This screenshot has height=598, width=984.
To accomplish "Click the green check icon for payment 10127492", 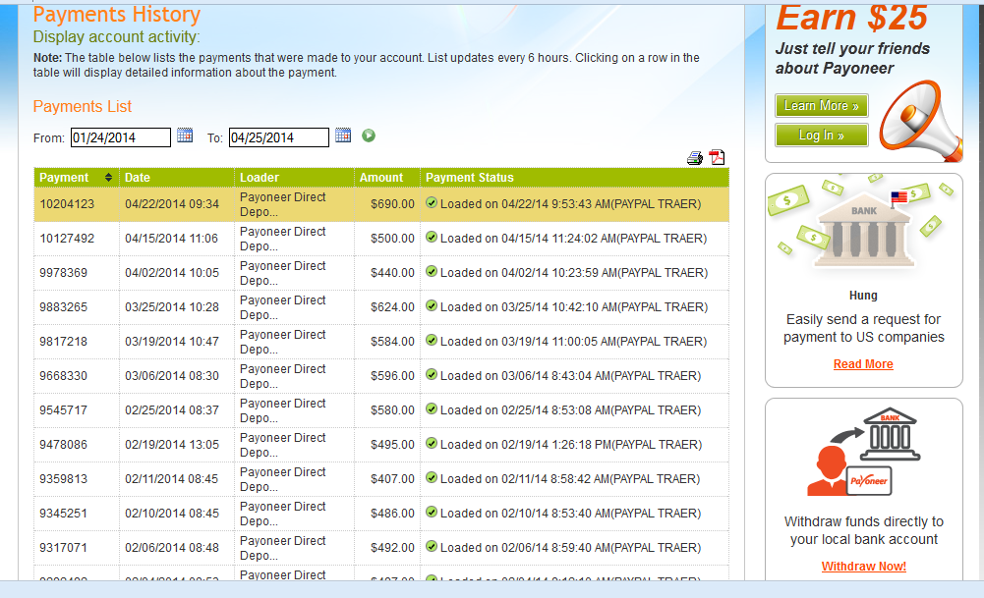I will coord(432,237).
